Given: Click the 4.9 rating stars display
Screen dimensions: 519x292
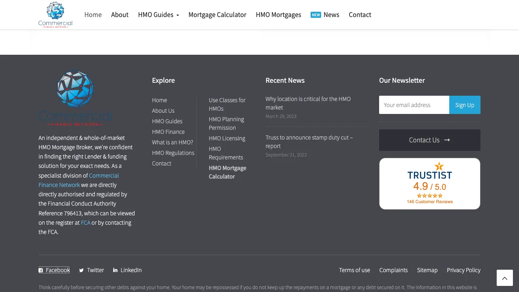Looking at the screenshot, I should (429, 195).
